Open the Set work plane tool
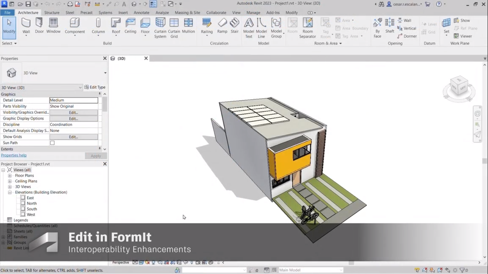488x274 pixels. [447, 26]
